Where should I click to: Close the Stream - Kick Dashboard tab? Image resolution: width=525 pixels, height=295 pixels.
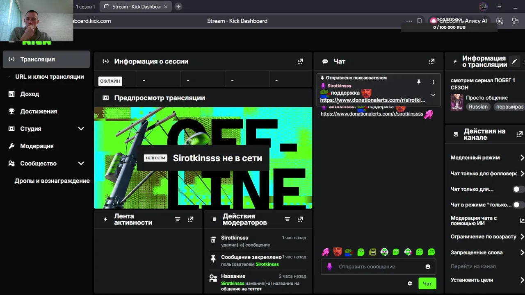coord(166,7)
